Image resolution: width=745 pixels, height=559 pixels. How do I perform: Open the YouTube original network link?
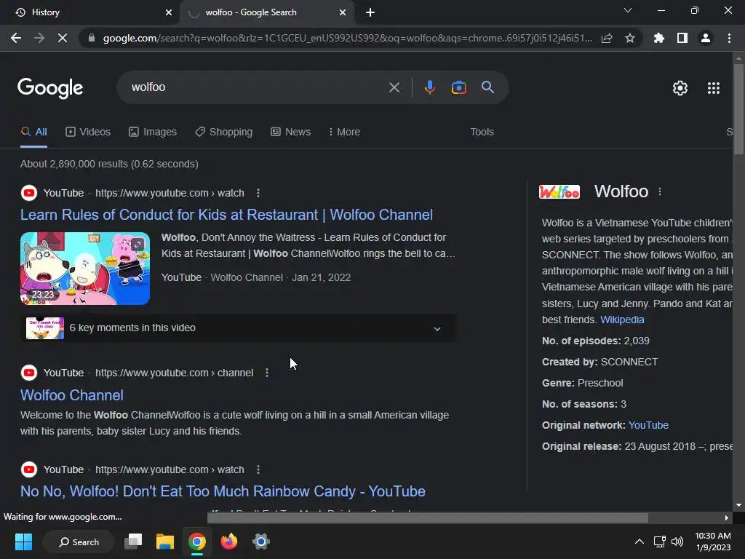click(x=648, y=425)
